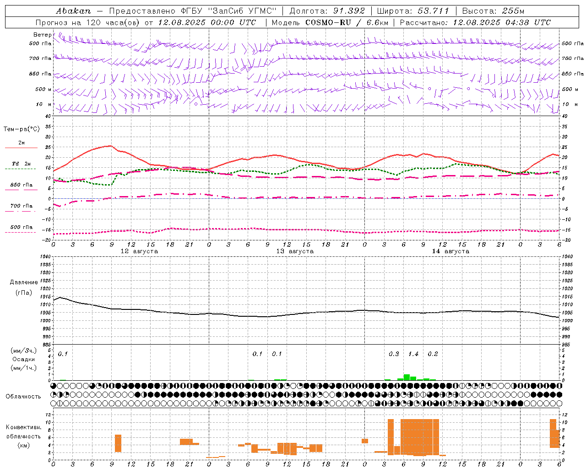Click the station name Abakan in the header
The image size is (586, 468).
pyautogui.click(x=74, y=11)
